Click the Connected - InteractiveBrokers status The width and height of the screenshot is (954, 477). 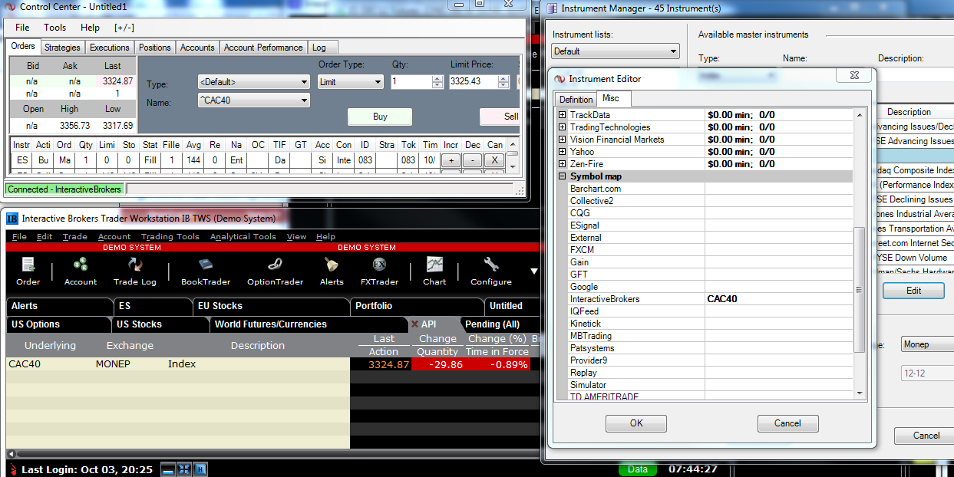[64, 189]
